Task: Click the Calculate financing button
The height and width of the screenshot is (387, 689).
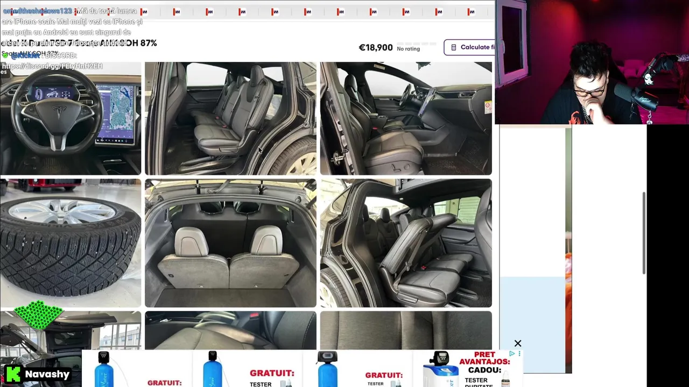Action: (x=469, y=47)
